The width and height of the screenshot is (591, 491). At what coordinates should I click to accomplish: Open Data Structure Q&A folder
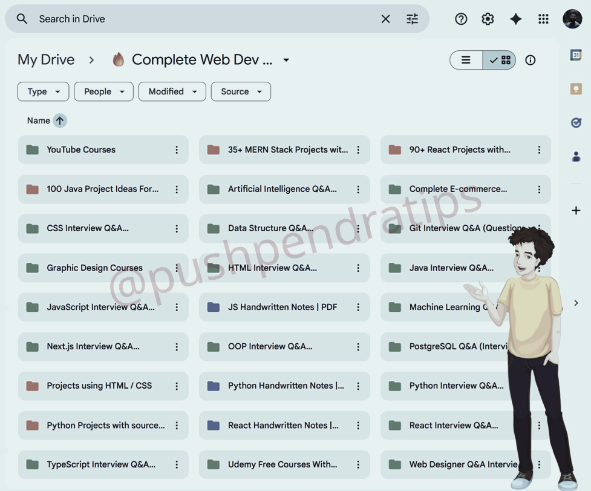click(284, 228)
